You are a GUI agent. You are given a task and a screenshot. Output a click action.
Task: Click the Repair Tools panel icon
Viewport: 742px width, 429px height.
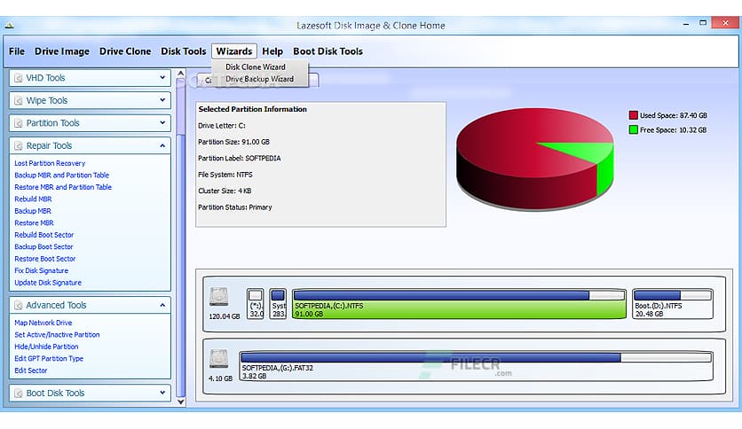point(19,146)
